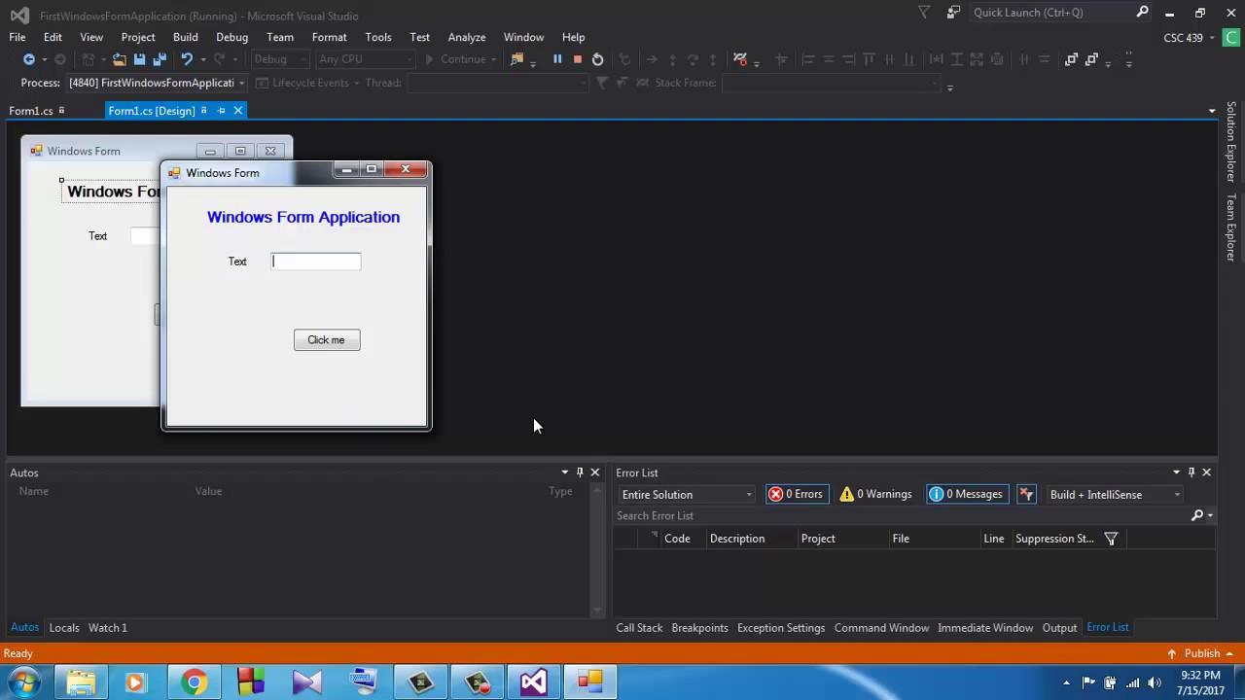
Task: Click the Navigate Backward arrow icon
Action: (29, 59)
